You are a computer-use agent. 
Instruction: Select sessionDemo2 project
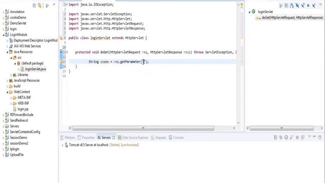19,143
